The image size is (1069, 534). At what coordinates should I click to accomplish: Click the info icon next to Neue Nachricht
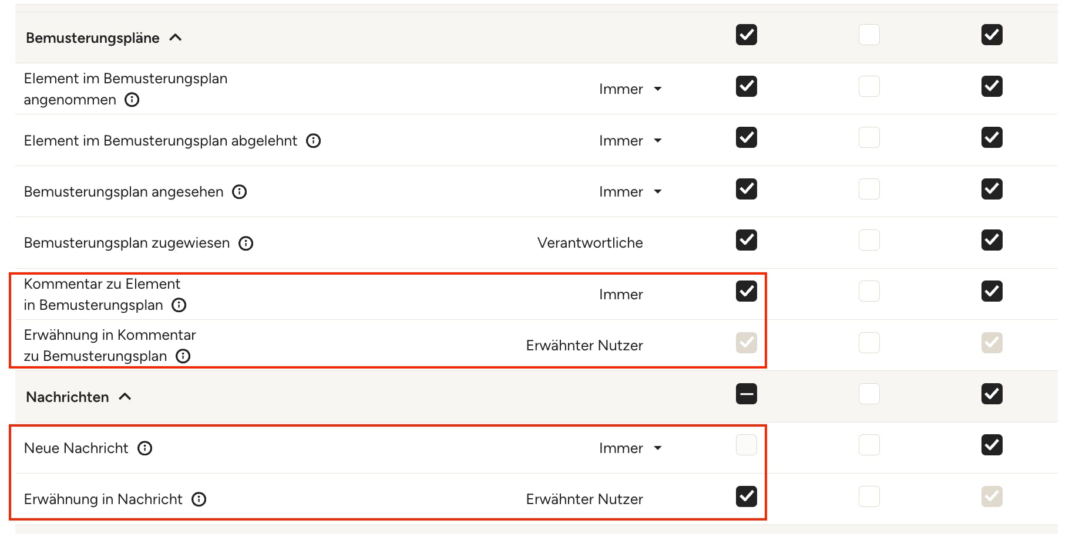point(145,448)
